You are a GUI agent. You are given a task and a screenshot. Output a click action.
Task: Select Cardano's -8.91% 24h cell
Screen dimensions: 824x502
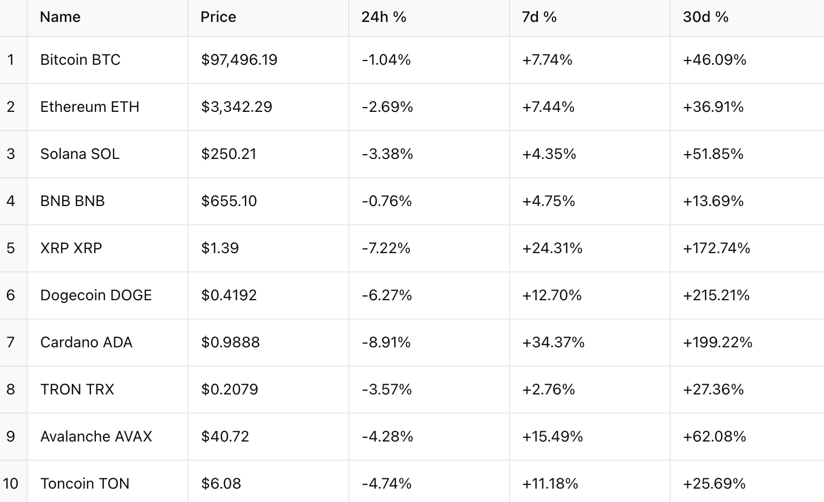(386, 342)
